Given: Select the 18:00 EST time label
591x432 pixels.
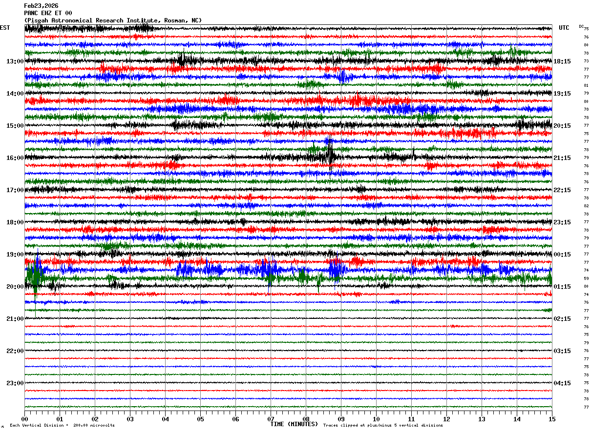Looking at the screenshot, I should point(15,222).
